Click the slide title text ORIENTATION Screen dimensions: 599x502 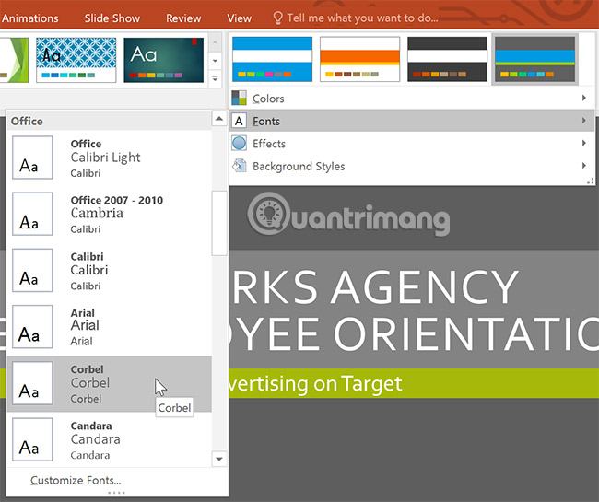pyautogui.click(x=466, y=334)
